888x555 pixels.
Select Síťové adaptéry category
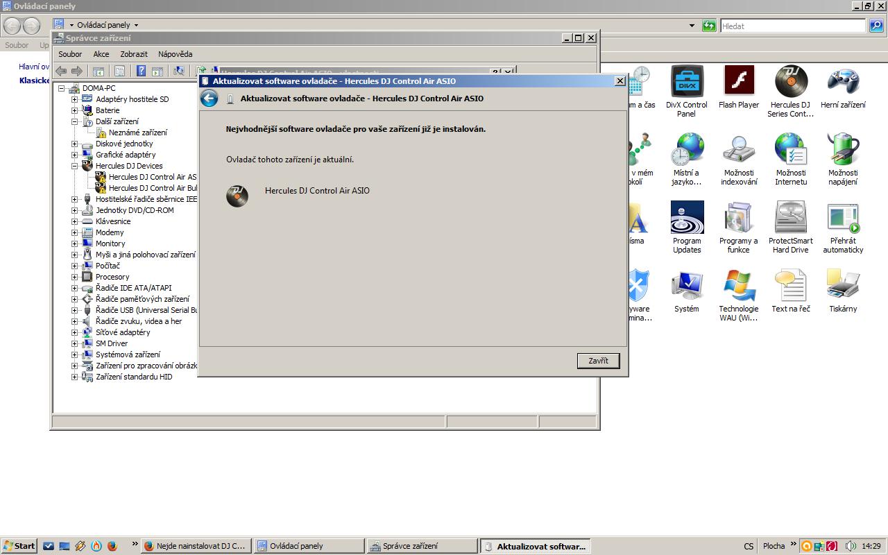click(123, 332)
